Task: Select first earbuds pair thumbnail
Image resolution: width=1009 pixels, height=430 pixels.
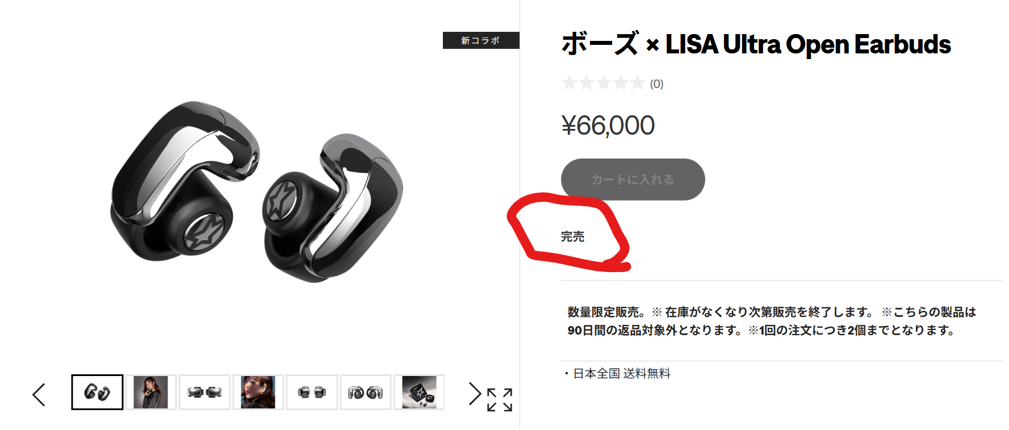Action: coord(97,392)
